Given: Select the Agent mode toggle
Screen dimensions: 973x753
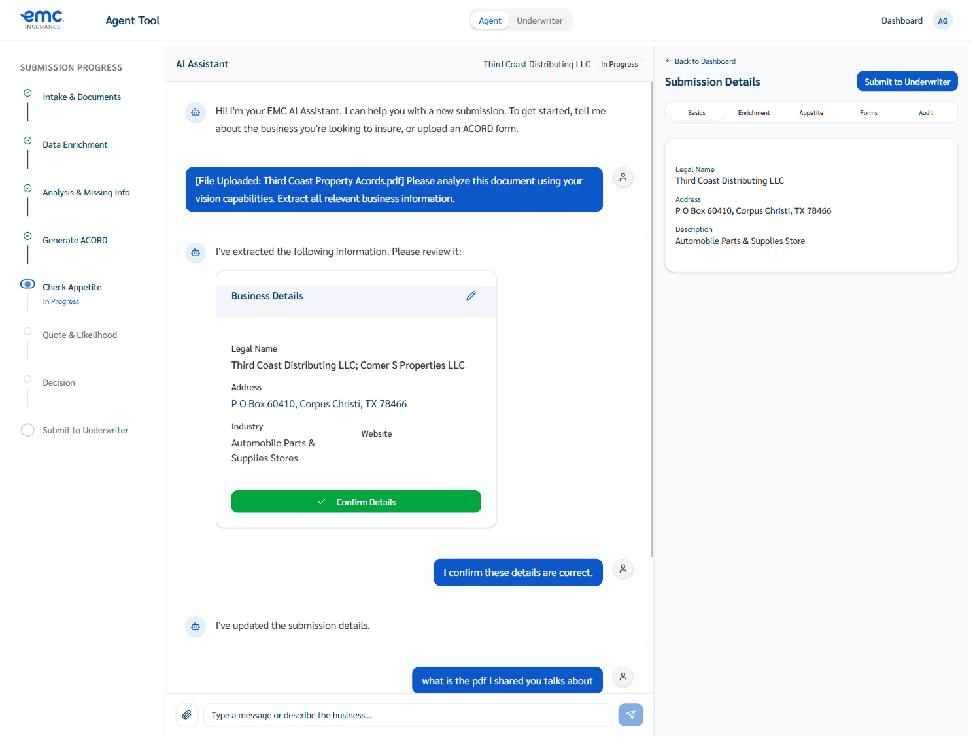Looking at the screenshot, I should click(490, 20).
